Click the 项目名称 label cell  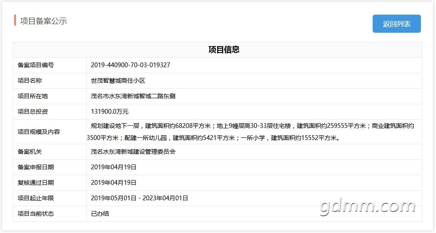point(50,81)
